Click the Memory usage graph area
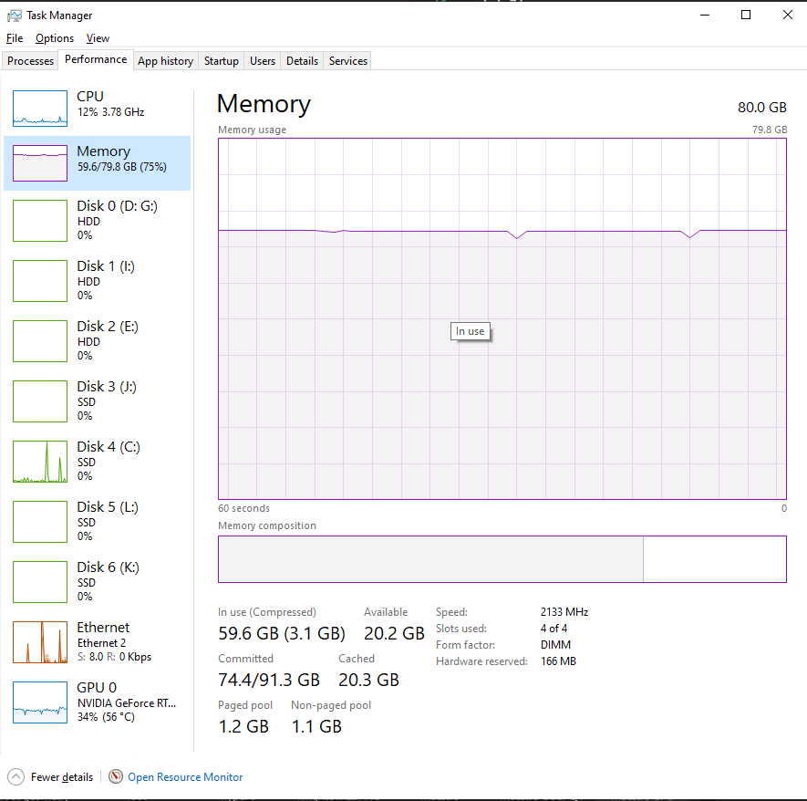The height and width of the screenshot is (801, 807). coord(502,318)
